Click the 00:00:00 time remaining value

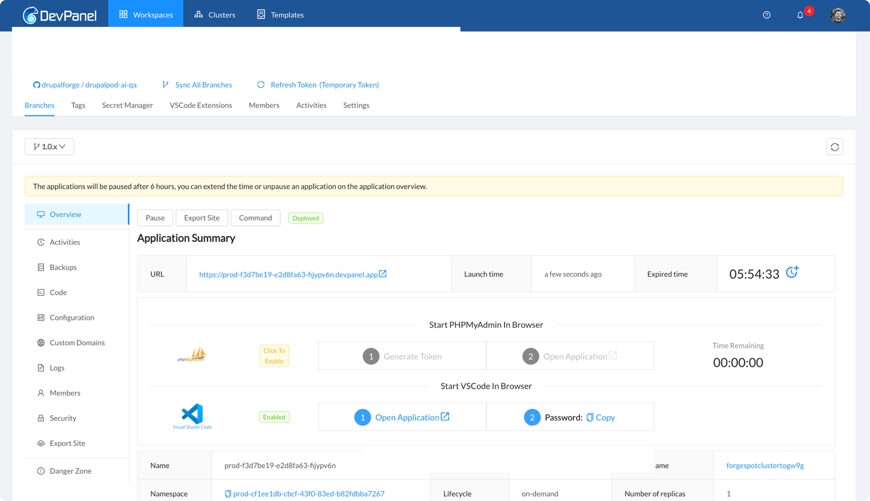738,363
